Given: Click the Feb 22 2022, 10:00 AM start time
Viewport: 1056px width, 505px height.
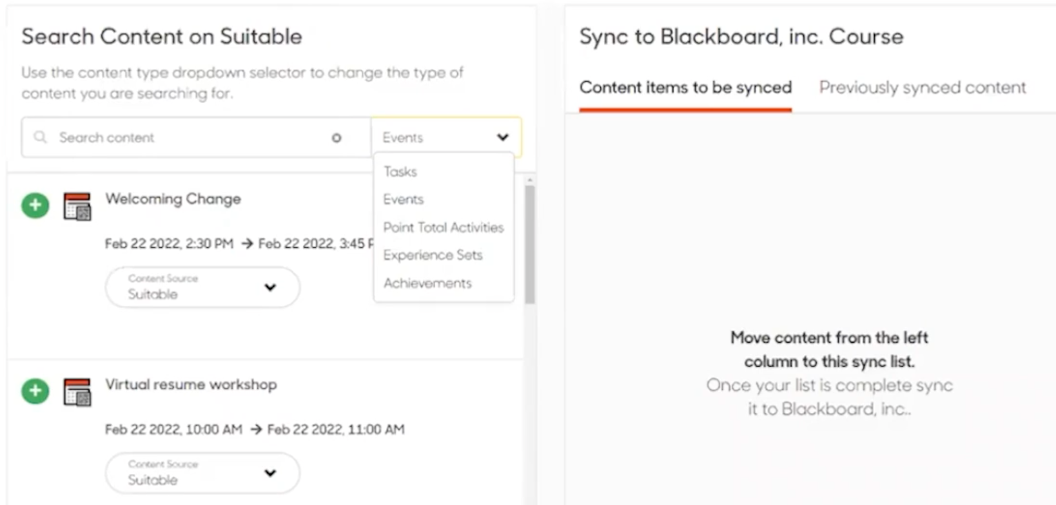Looking at the screenshot, I should click(x=173, y=429).
